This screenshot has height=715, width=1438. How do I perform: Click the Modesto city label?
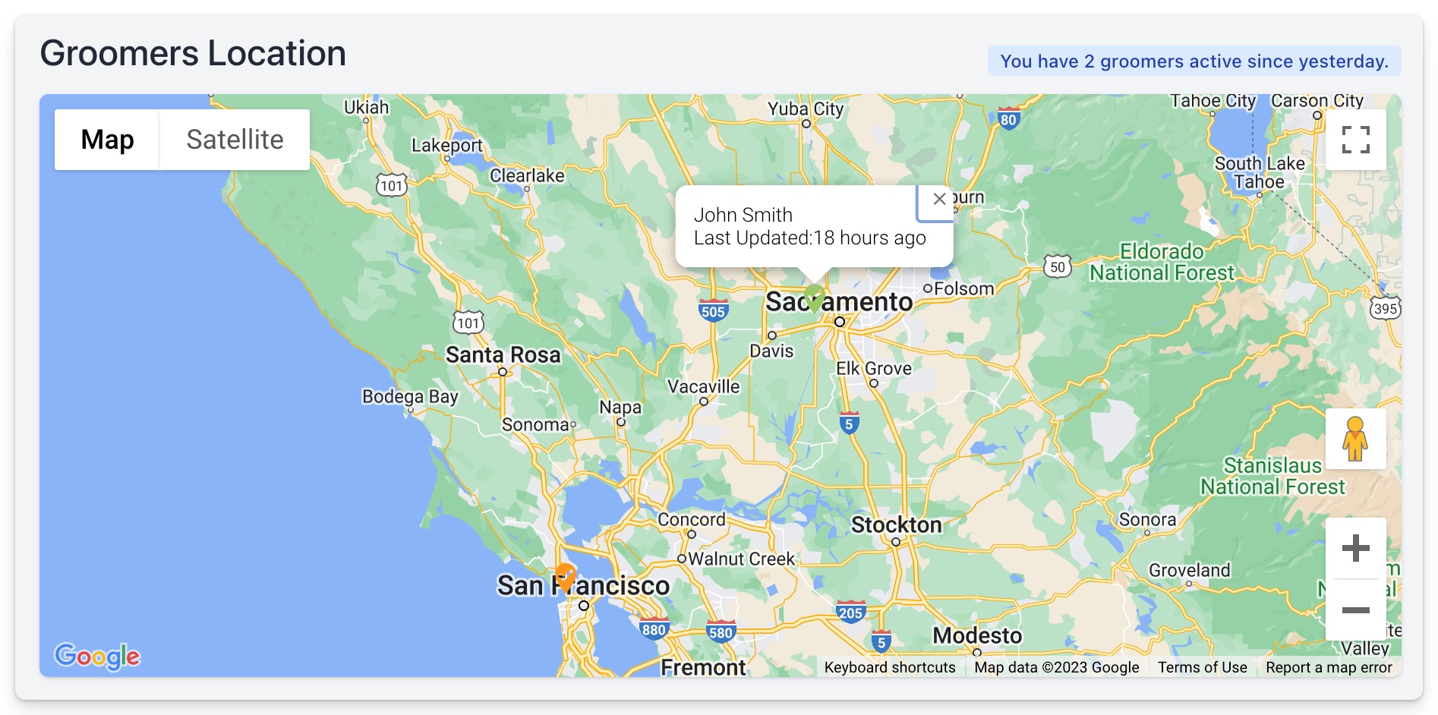click(977, 635)
